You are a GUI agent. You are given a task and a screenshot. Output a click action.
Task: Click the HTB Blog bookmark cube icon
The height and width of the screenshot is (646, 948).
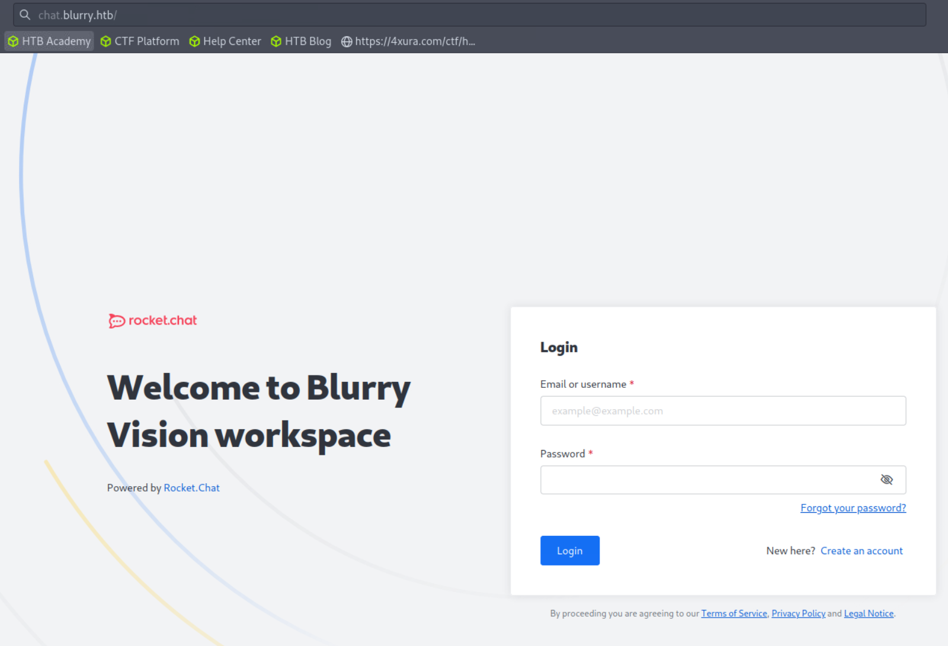click(276, 41)
